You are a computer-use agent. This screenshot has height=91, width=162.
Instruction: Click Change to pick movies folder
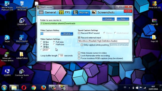[x=108, y=19]
